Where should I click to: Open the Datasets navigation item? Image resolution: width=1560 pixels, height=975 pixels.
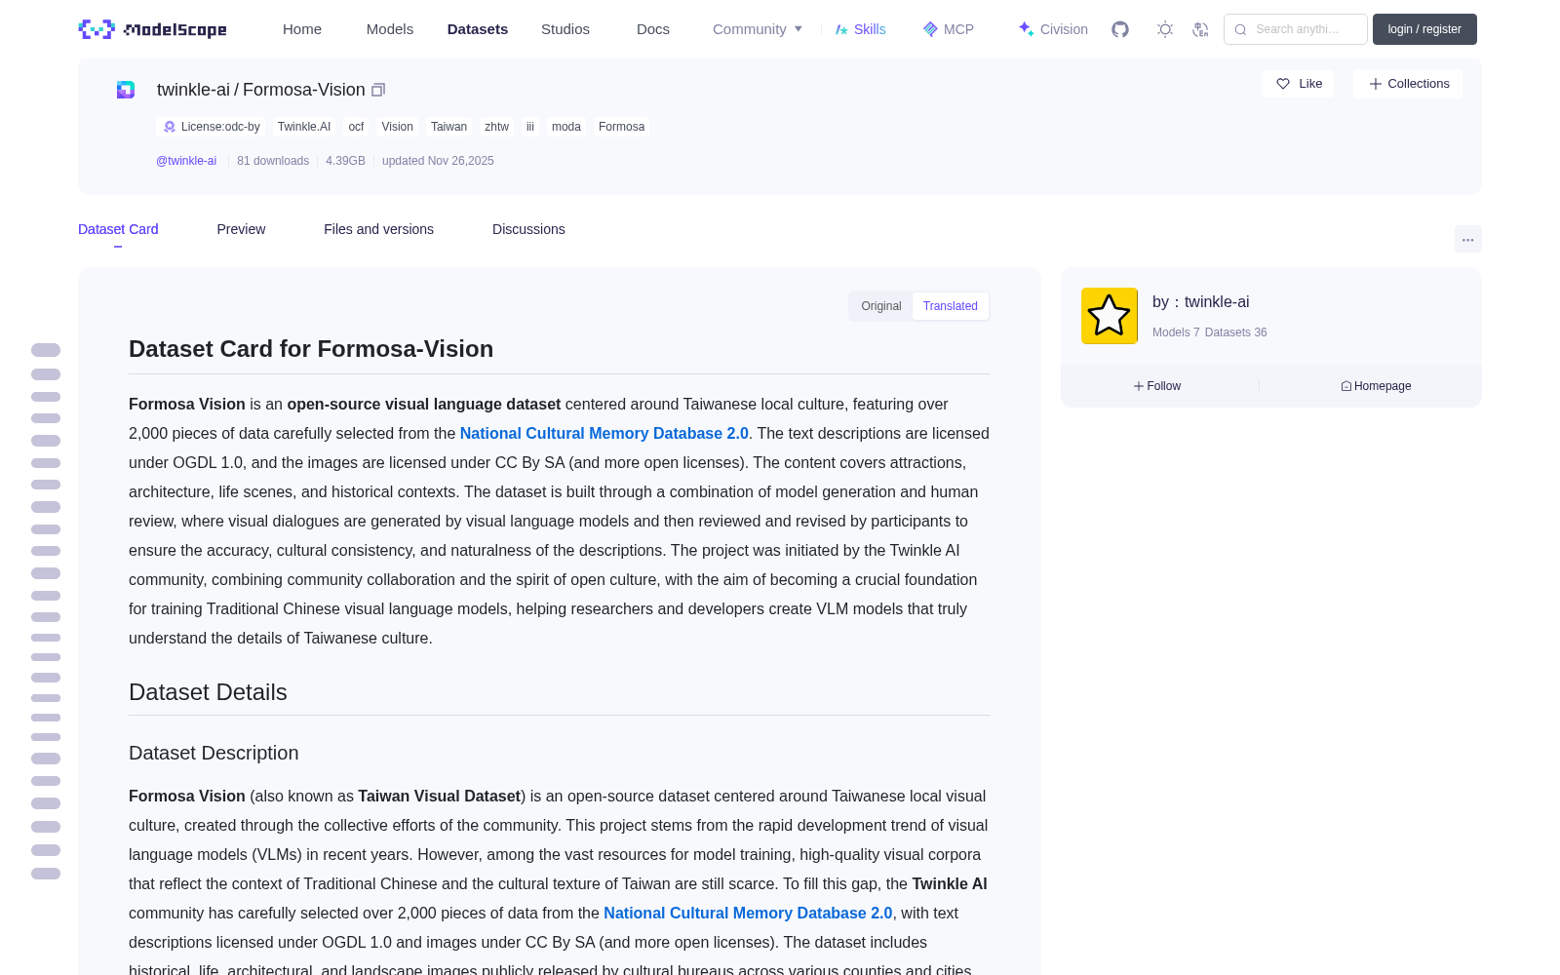478,29
